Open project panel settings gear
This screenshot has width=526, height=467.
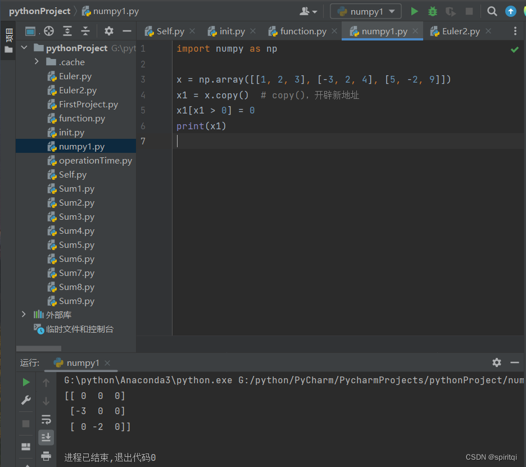(x=108, y=31)
